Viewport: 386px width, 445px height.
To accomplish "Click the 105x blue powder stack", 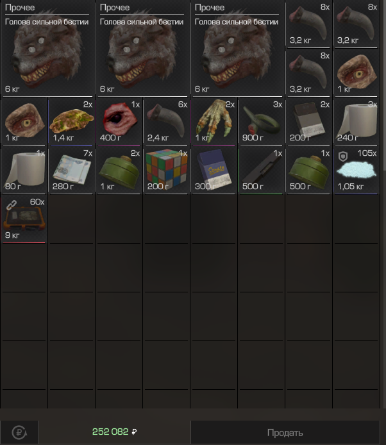I will [x=356, y=171].
